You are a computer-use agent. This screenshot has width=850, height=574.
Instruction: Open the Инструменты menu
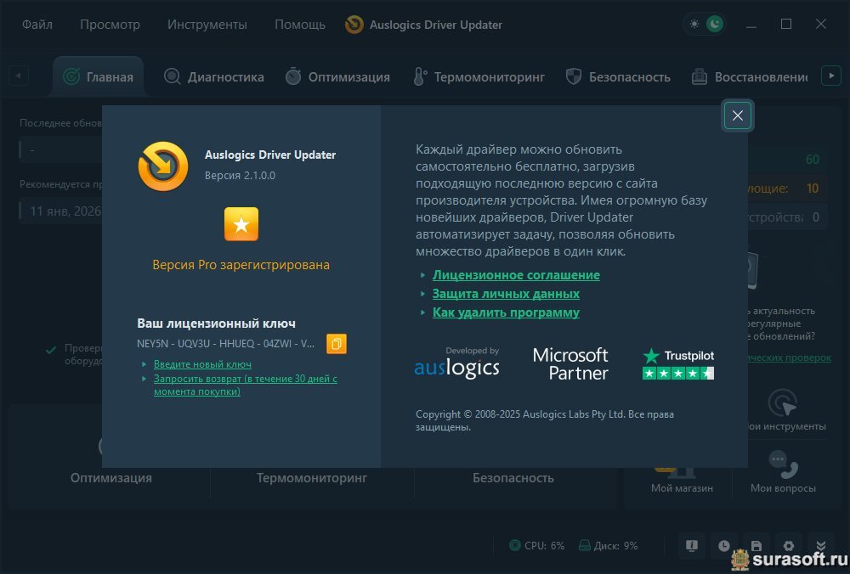coord(207,25)
